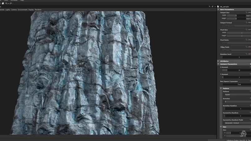This screenshot has height=141, width=251.
Task: Click Pixel Ratio inheritance wave icon
Action: tap(247, 40)
